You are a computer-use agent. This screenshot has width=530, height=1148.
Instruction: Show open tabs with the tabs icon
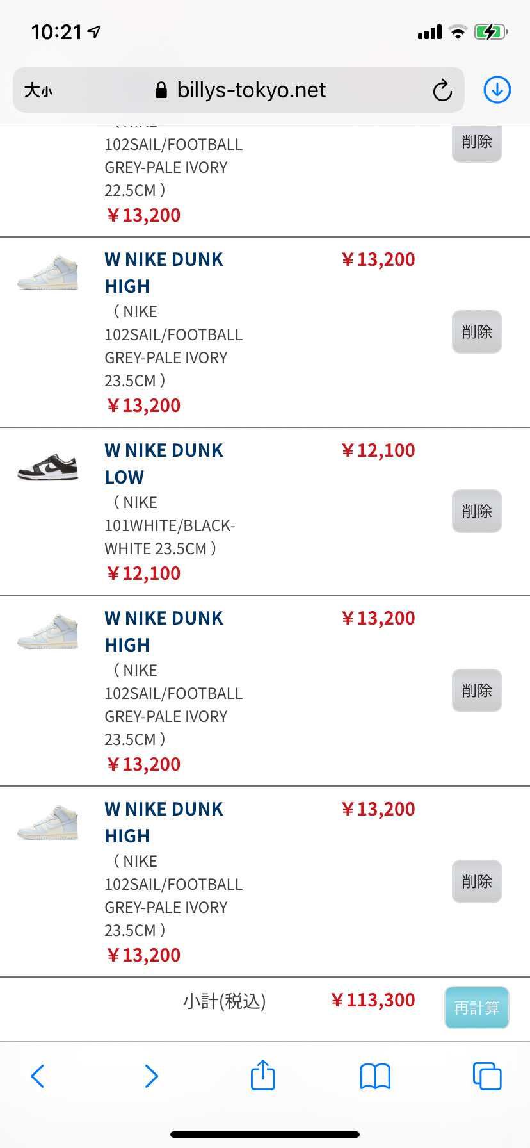[486, 1076]
